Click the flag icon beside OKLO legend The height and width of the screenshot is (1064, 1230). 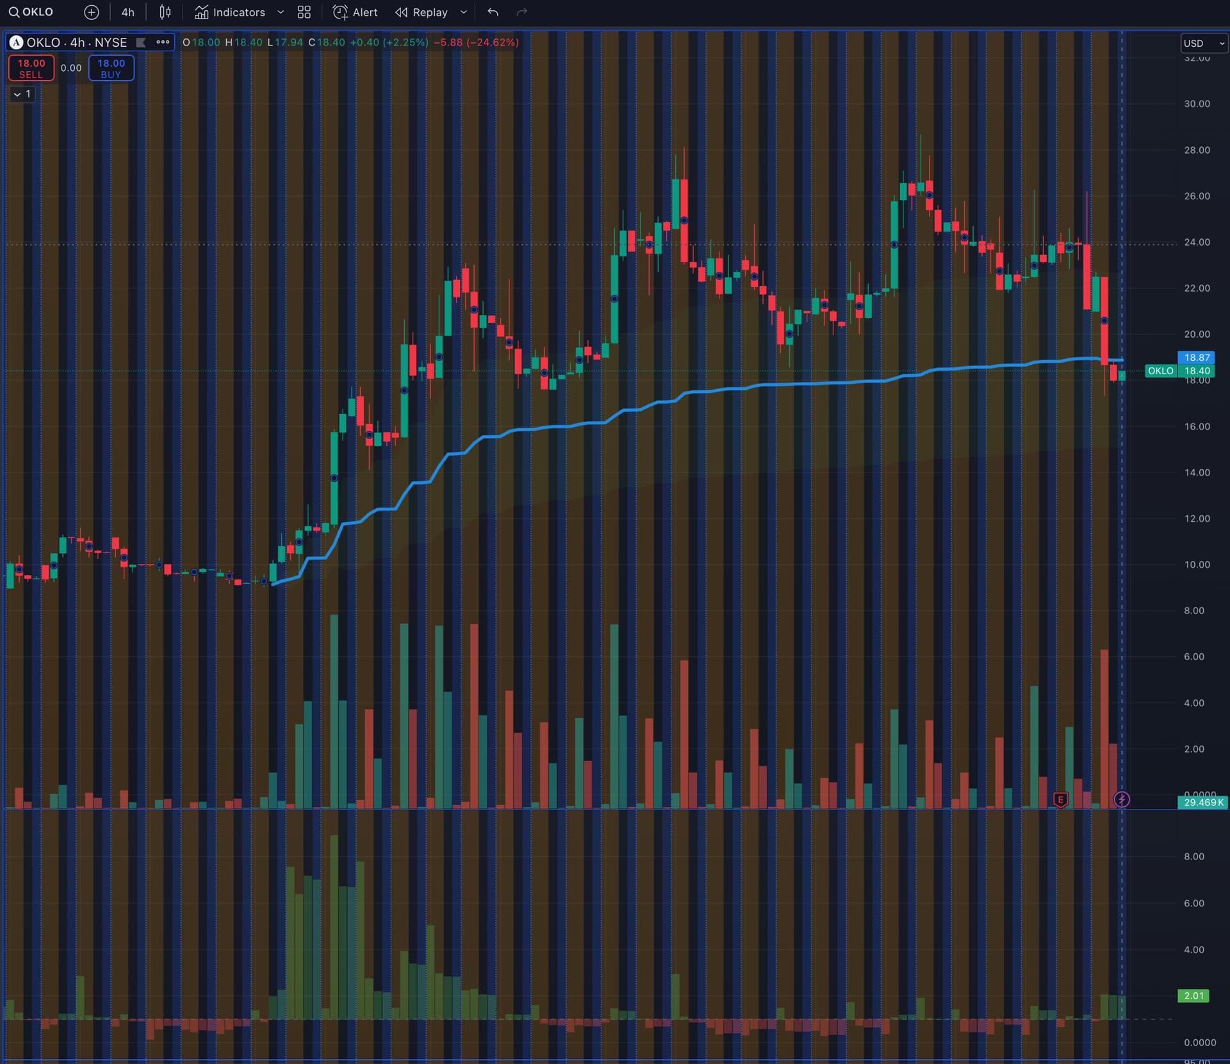click(x=141, y=42)
